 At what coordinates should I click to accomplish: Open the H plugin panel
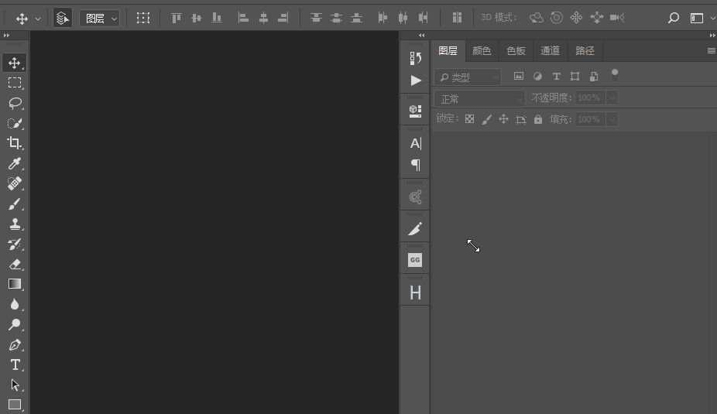pos(415,293)
